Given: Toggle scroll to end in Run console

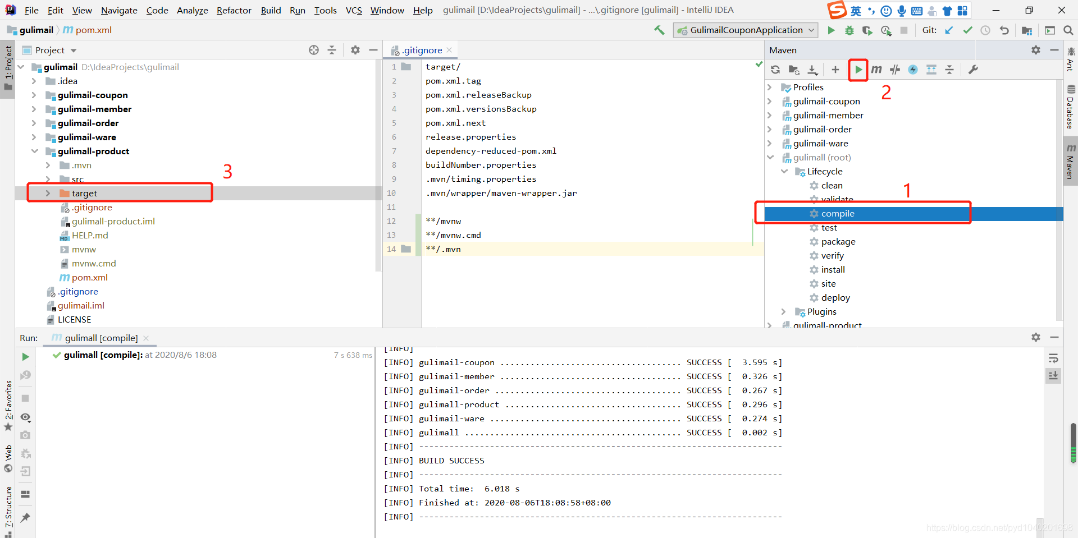Looking at the screenshot, I should (x=1053, y=375).
